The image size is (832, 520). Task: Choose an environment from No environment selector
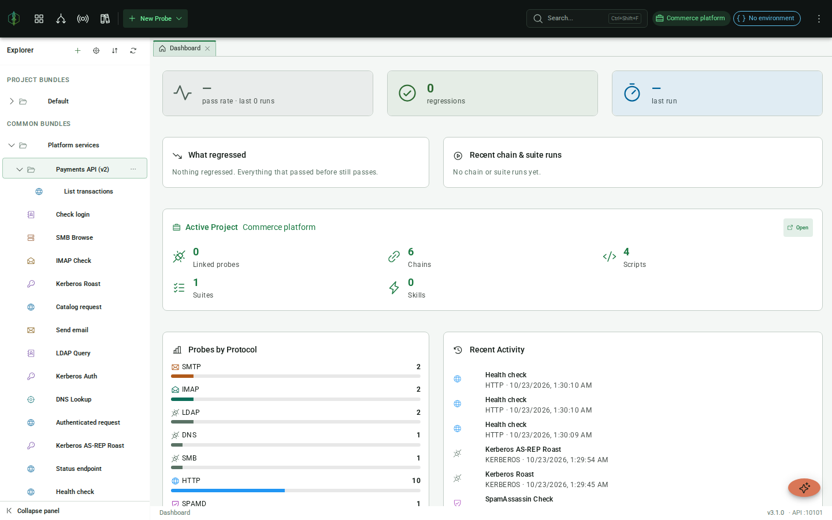click(767, 18)
